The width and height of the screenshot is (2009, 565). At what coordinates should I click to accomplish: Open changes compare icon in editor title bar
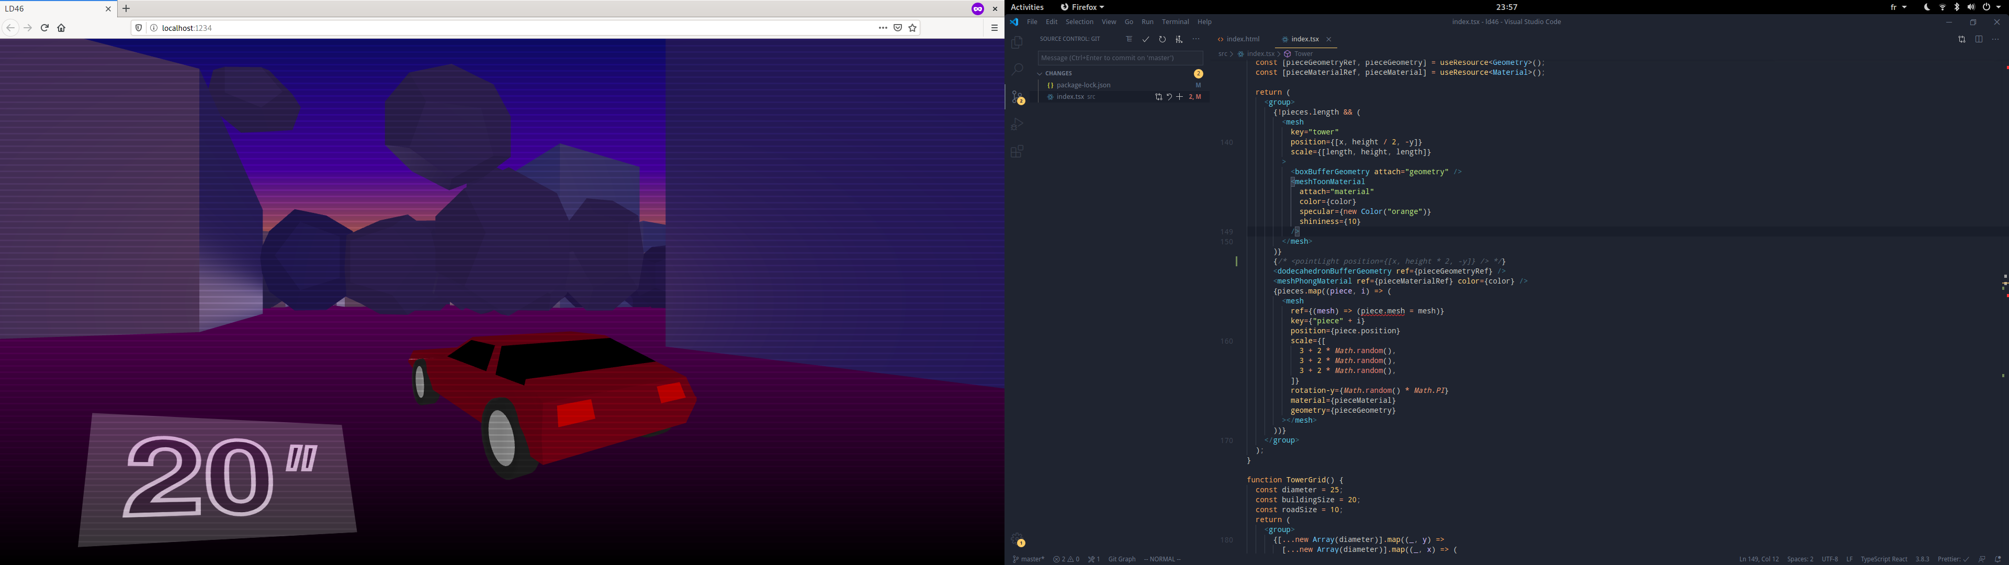coord(1961,39)
